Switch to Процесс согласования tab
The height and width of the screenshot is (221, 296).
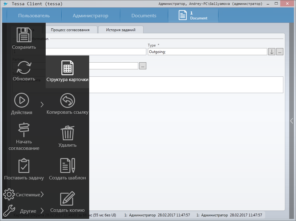(x=70, y=30)
